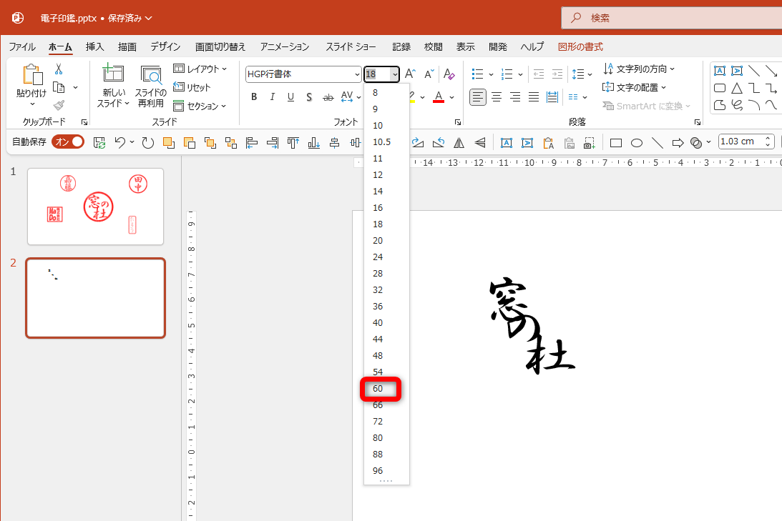Screen dimensions: 782x521
Task: Click the New Slide icon
Action: (113, 73)
